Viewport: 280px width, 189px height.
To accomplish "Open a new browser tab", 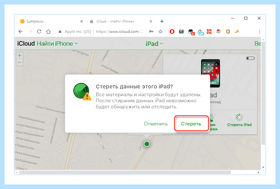I will 162,21.
